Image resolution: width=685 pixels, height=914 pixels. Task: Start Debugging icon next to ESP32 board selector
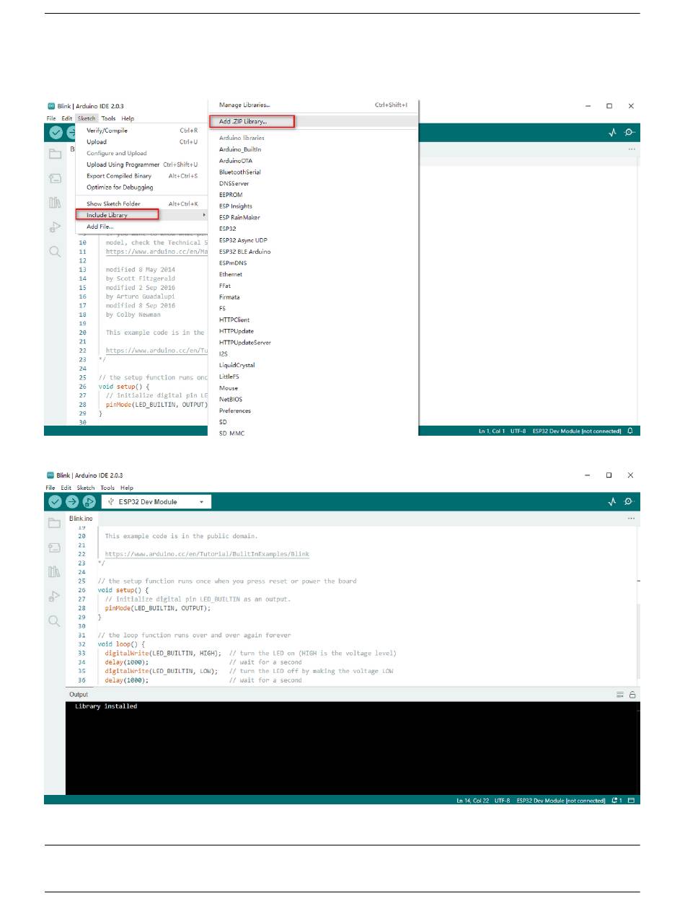[90, 501]
